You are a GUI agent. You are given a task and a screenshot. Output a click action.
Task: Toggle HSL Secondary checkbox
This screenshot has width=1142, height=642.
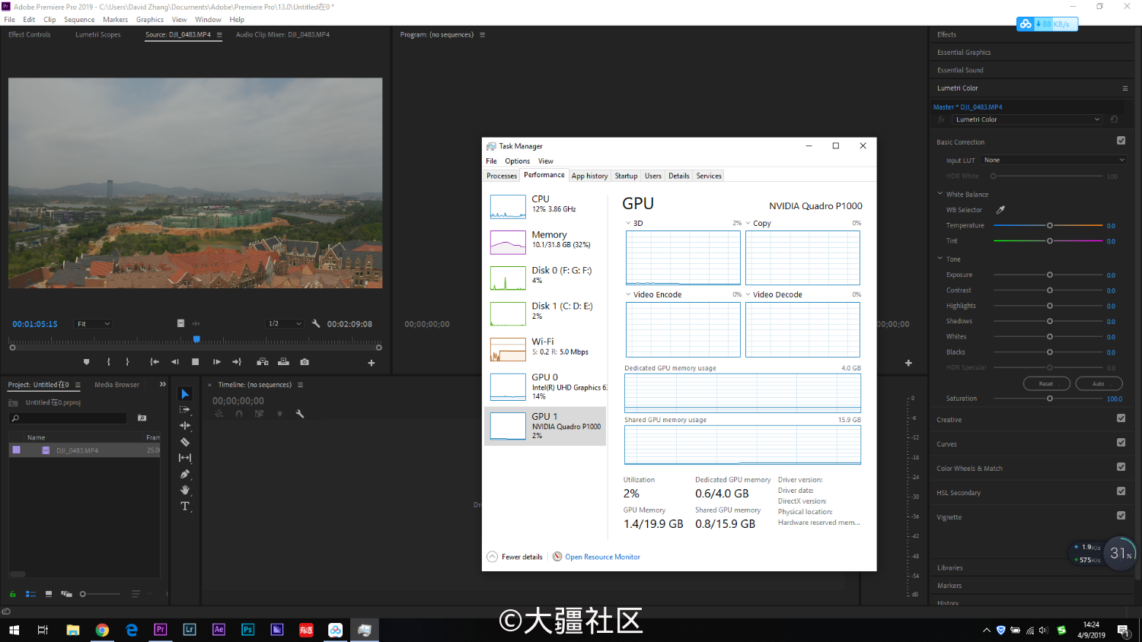pyautogui.click(x=1121, y=491)
